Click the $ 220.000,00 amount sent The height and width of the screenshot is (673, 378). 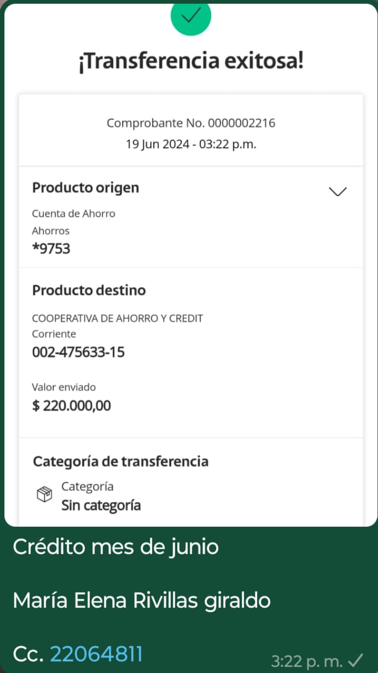point(72,406)
